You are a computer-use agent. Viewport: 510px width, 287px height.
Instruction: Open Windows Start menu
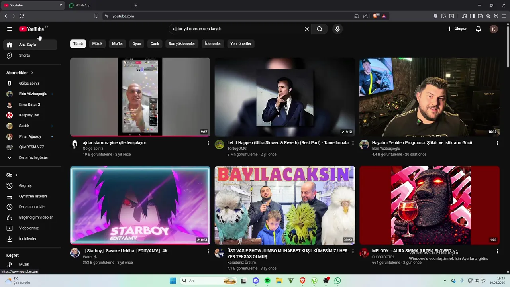coord(173,281)
